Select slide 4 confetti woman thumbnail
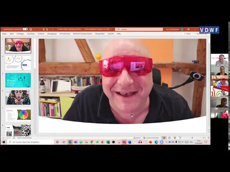The height and width of the screenshot is (172, 230). point(18,97)
